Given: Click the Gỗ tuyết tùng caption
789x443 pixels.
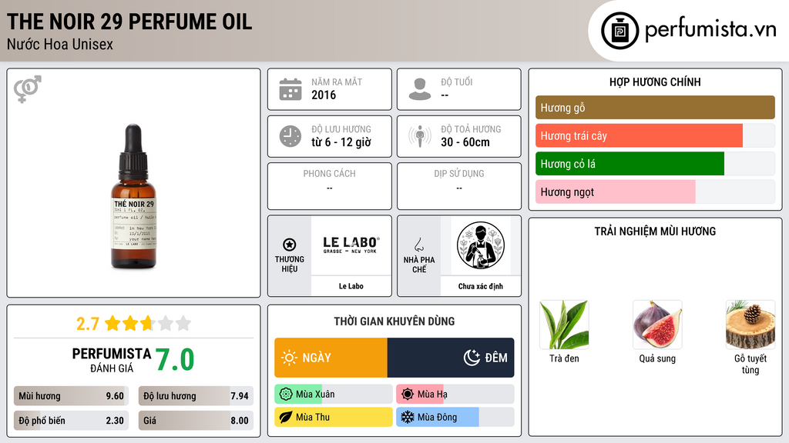Looking at the screenshot, I should pos(750,364).
